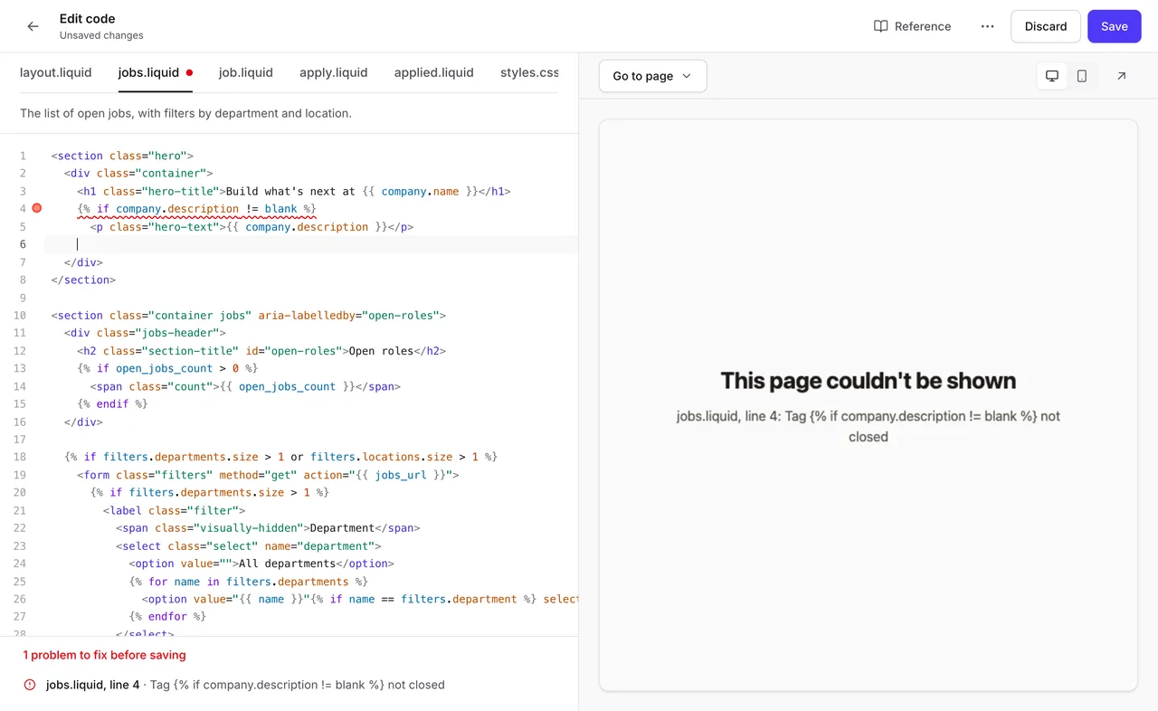Open the Reference documentation

[912, 26]
